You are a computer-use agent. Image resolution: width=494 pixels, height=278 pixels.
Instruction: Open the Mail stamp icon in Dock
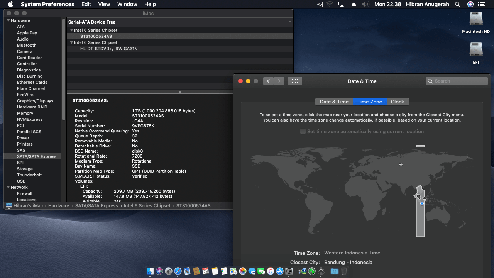(187, 271)
